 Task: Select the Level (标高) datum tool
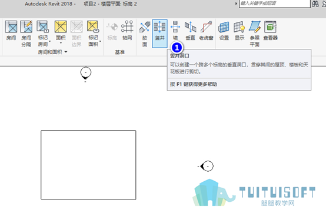112,31
